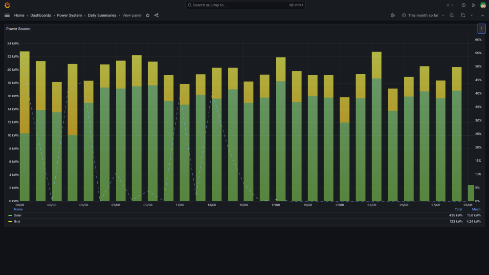
Task: Go to Dashboards breadcrumb
Action: point(41,15)
